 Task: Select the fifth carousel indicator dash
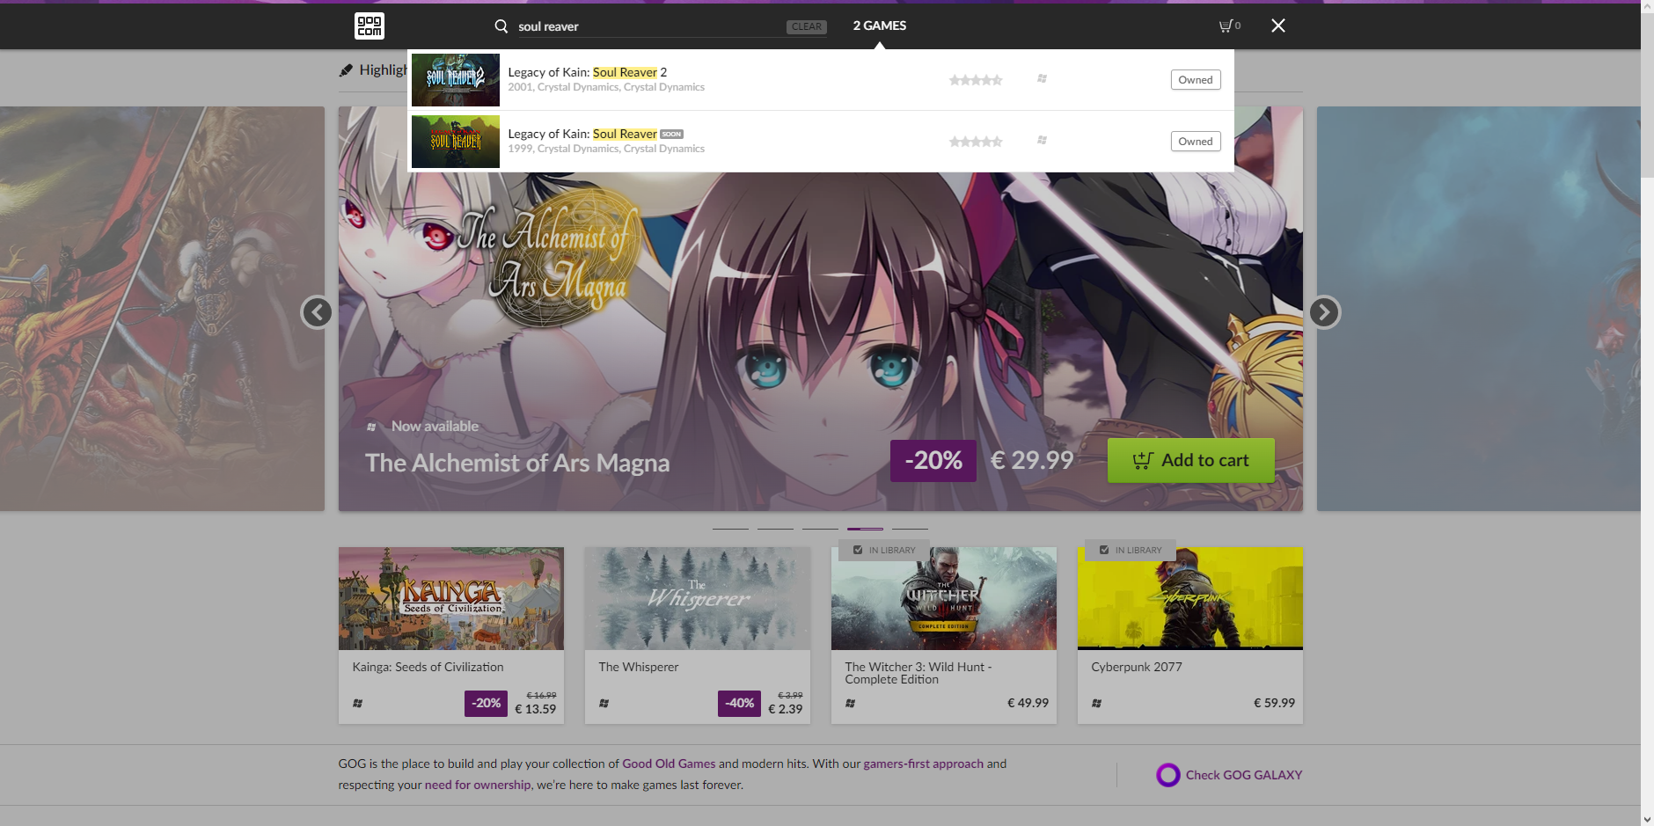pyautogui.click(x=910, y=529)
